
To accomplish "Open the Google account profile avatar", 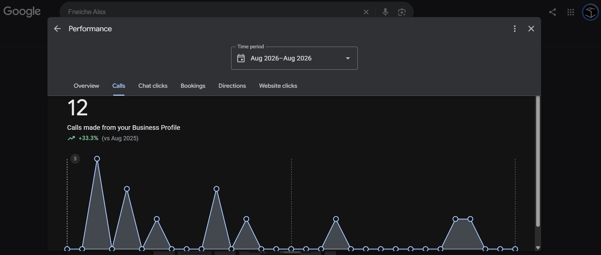I will click(590, 12).
